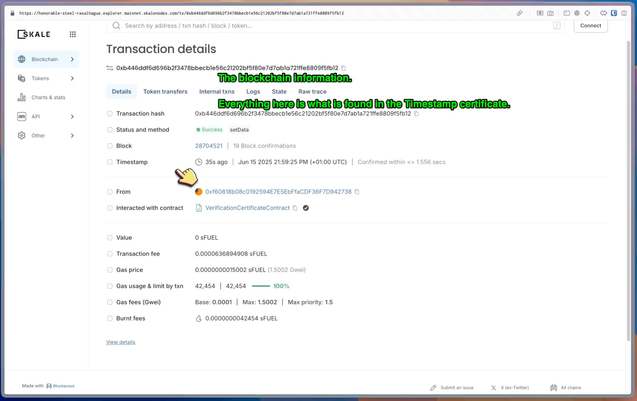The height and width of the screenshot is (401, 637).
Task: Click the Other gear icon
Action: click(22, 136)
